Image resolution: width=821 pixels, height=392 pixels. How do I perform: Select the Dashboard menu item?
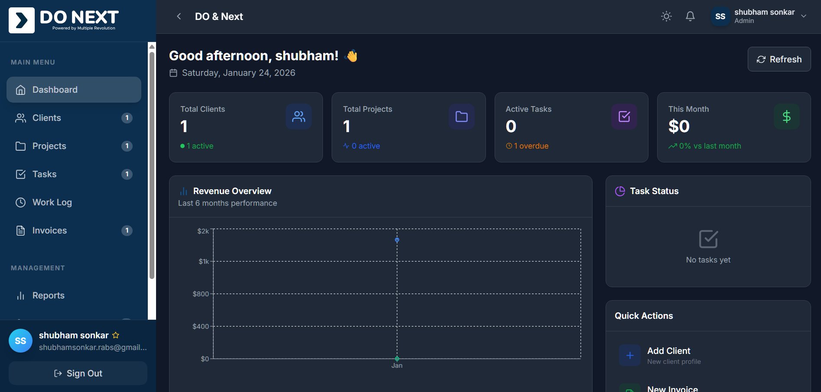55,90
